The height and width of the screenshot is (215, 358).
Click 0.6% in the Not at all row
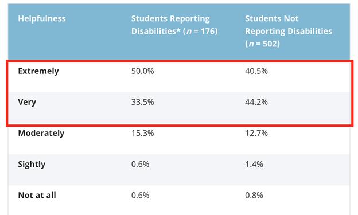(140, 195)
